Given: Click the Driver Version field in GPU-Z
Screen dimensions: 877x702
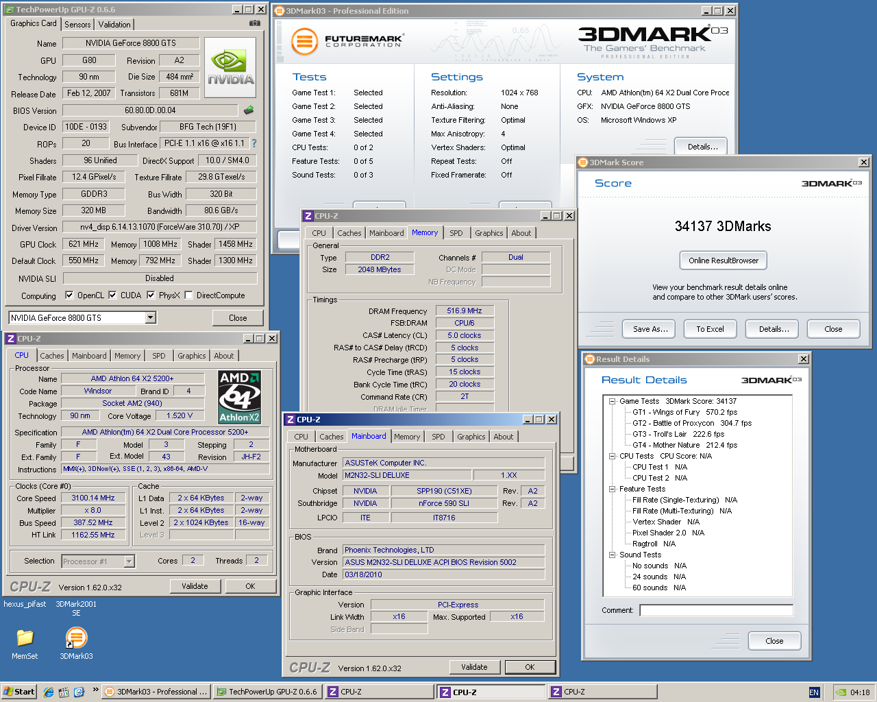Looking at the screenshot, I should (160, 227).
